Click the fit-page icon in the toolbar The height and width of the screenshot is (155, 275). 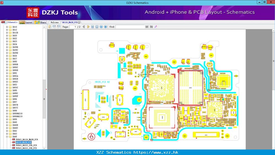97,27
